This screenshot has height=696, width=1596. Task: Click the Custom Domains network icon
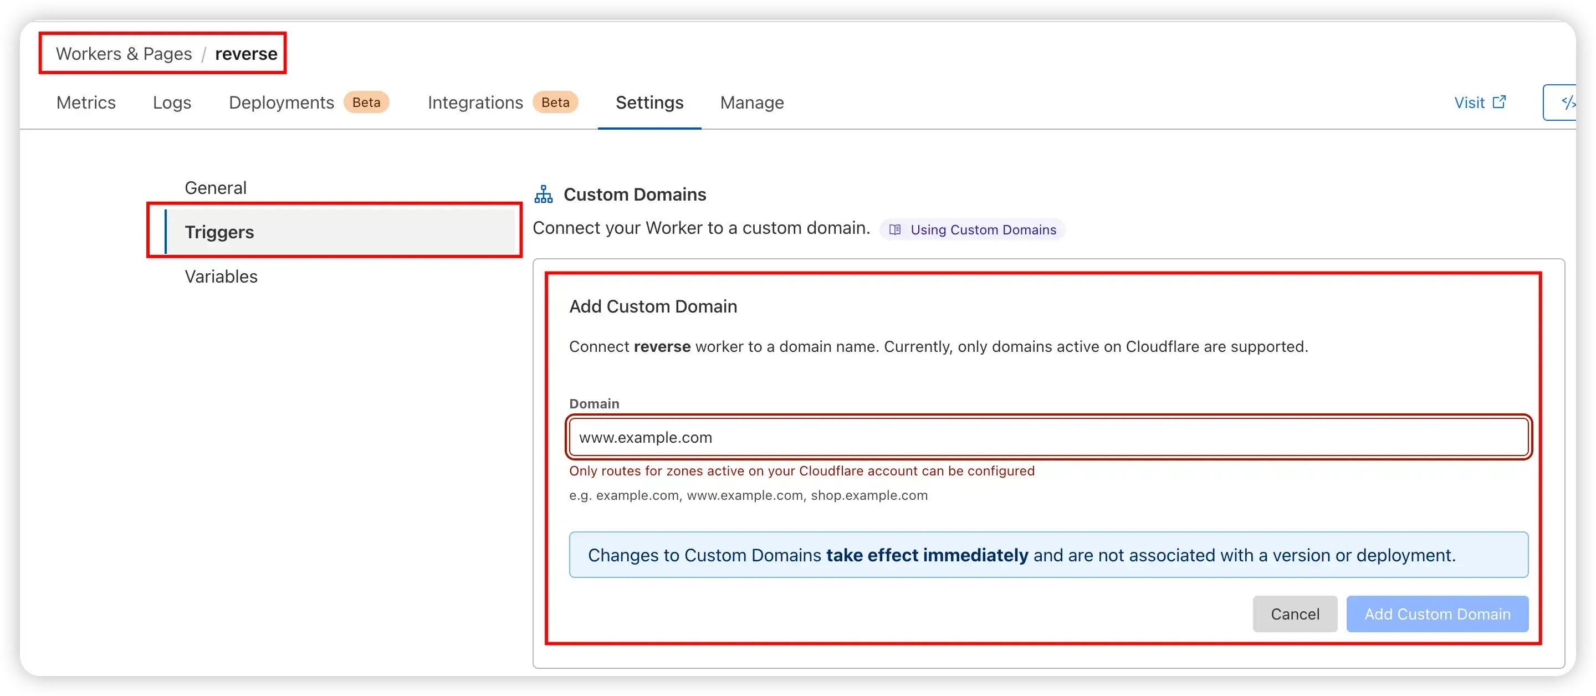click(x=543, y=195)
